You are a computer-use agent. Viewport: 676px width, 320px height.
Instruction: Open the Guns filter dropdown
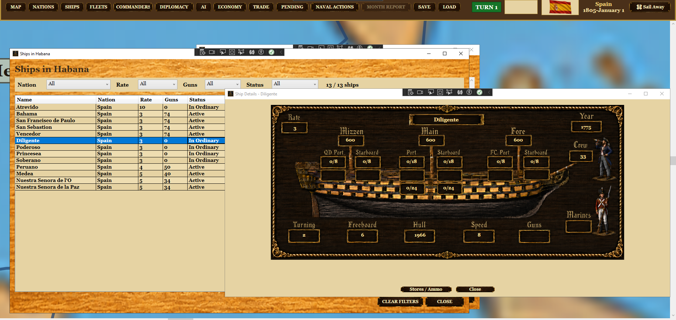click(x=223, y=84)
